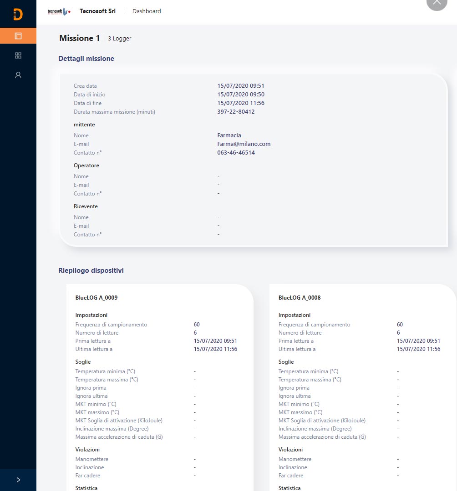This screenshot has height=491, width=457.
Task: Click the 3 Logger count label
Action: tap(119, 39)
